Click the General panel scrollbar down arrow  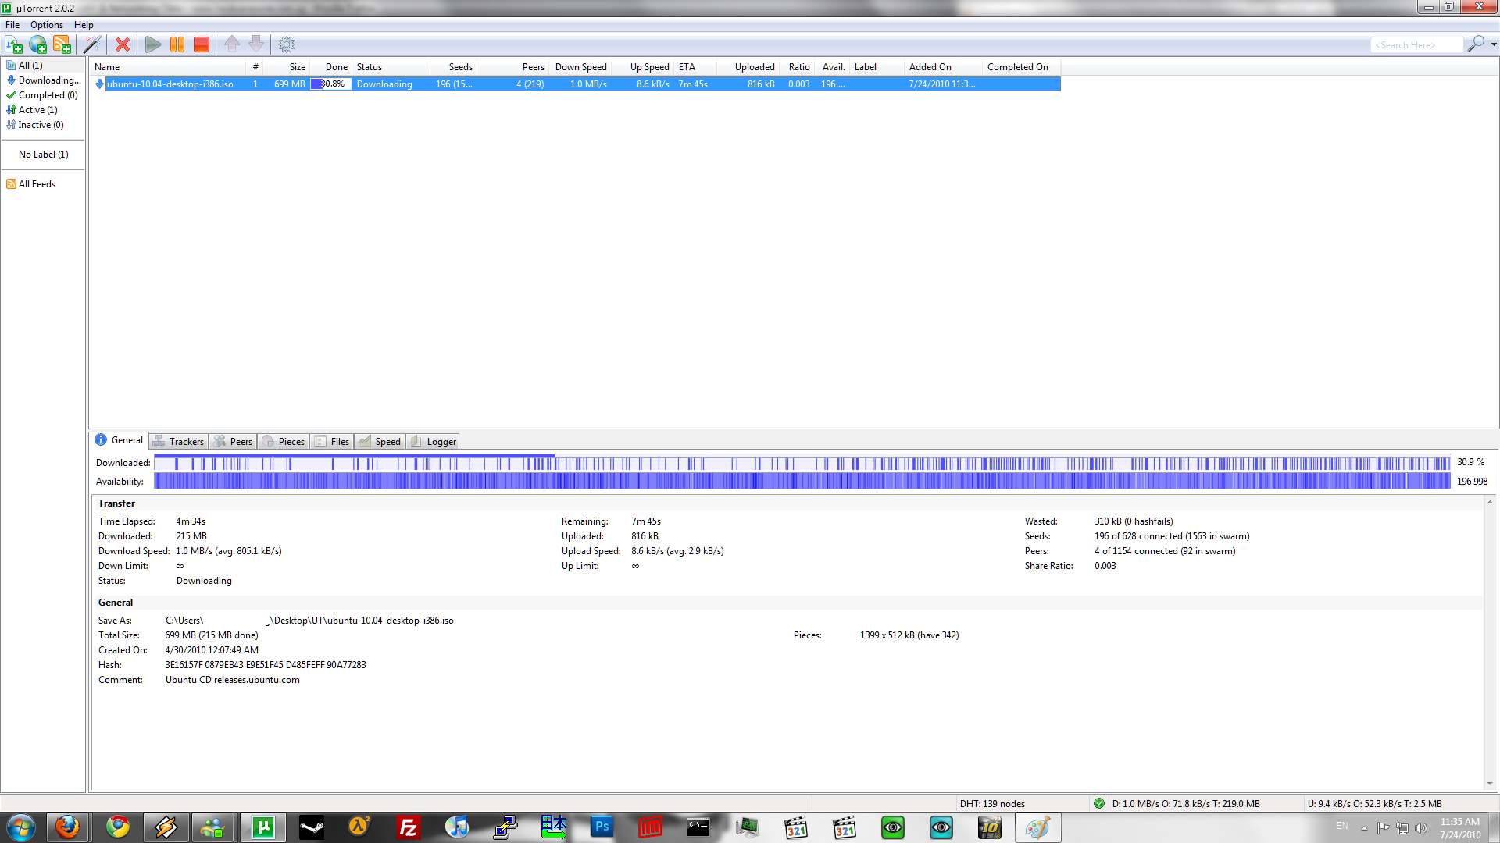click(1490, 784)
